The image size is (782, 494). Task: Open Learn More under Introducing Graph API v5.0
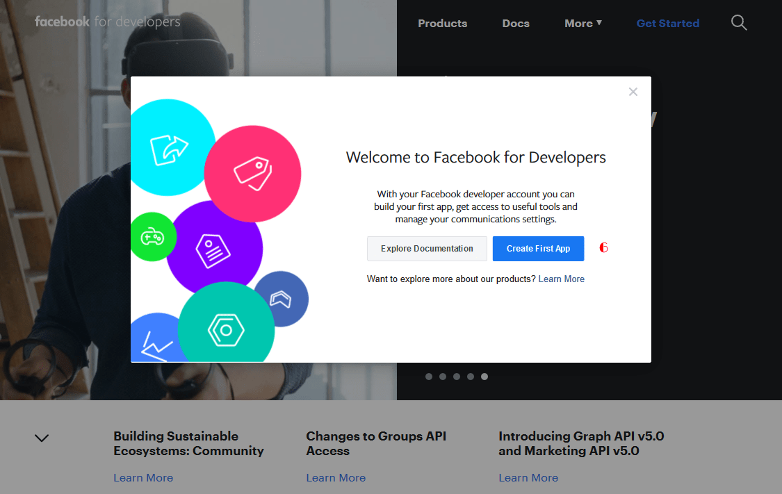[528, 477]
